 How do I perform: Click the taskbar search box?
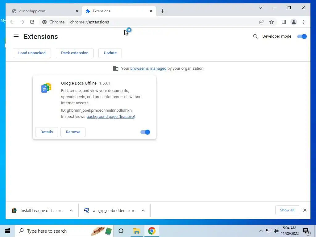[64, 231]
